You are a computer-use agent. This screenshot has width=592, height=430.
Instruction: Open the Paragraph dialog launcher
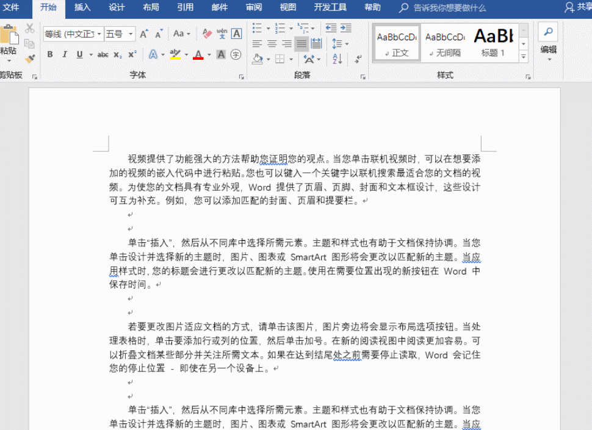click(x=363, y=77)
